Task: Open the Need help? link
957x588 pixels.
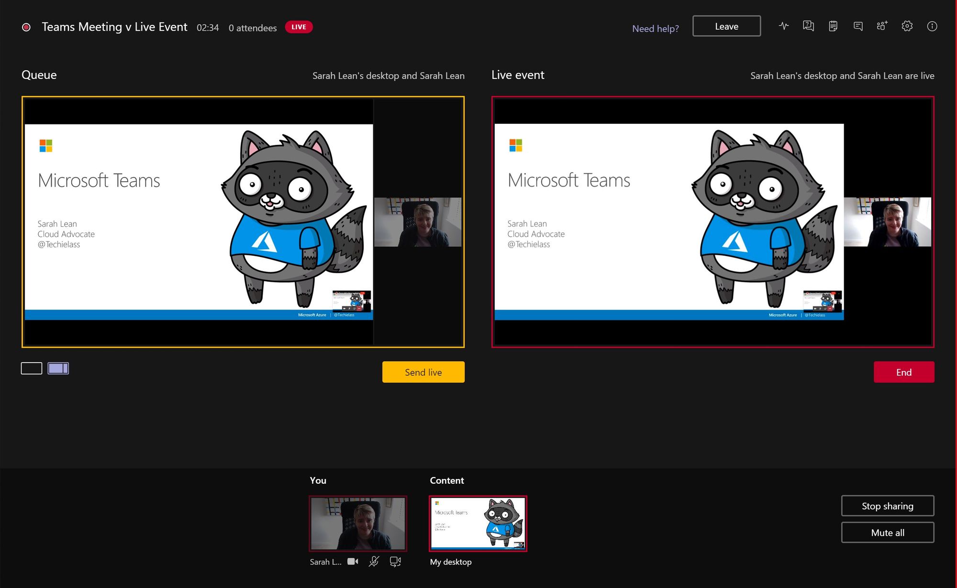Action: (655, 28)
